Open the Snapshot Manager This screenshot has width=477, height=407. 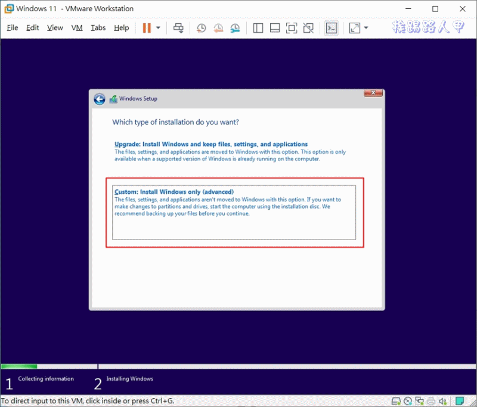pos(235,28)
